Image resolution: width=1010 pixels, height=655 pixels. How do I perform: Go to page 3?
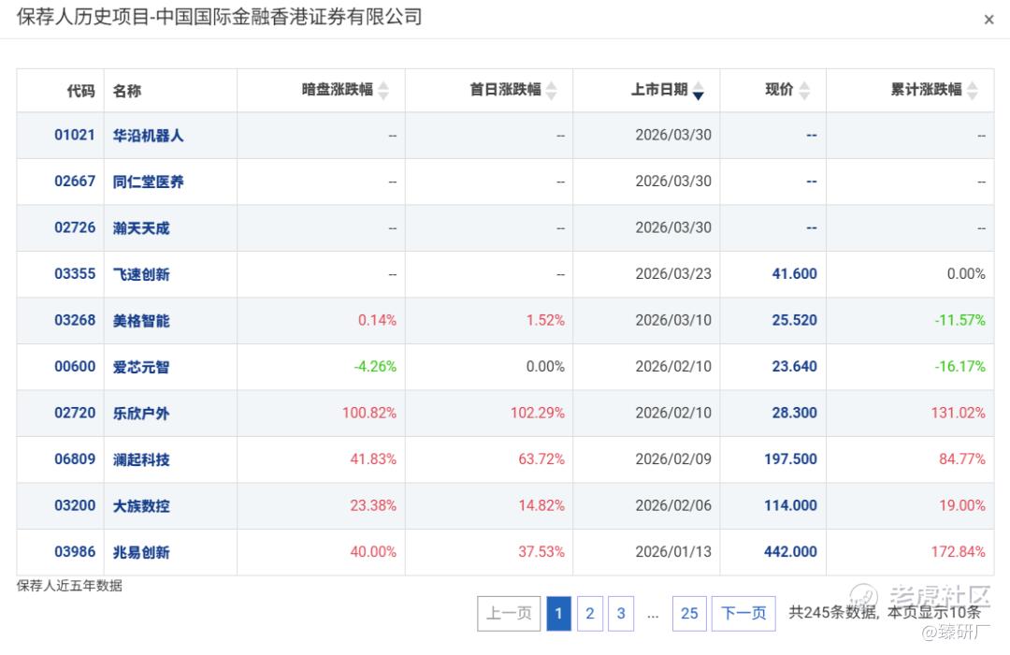click(621, 613)
